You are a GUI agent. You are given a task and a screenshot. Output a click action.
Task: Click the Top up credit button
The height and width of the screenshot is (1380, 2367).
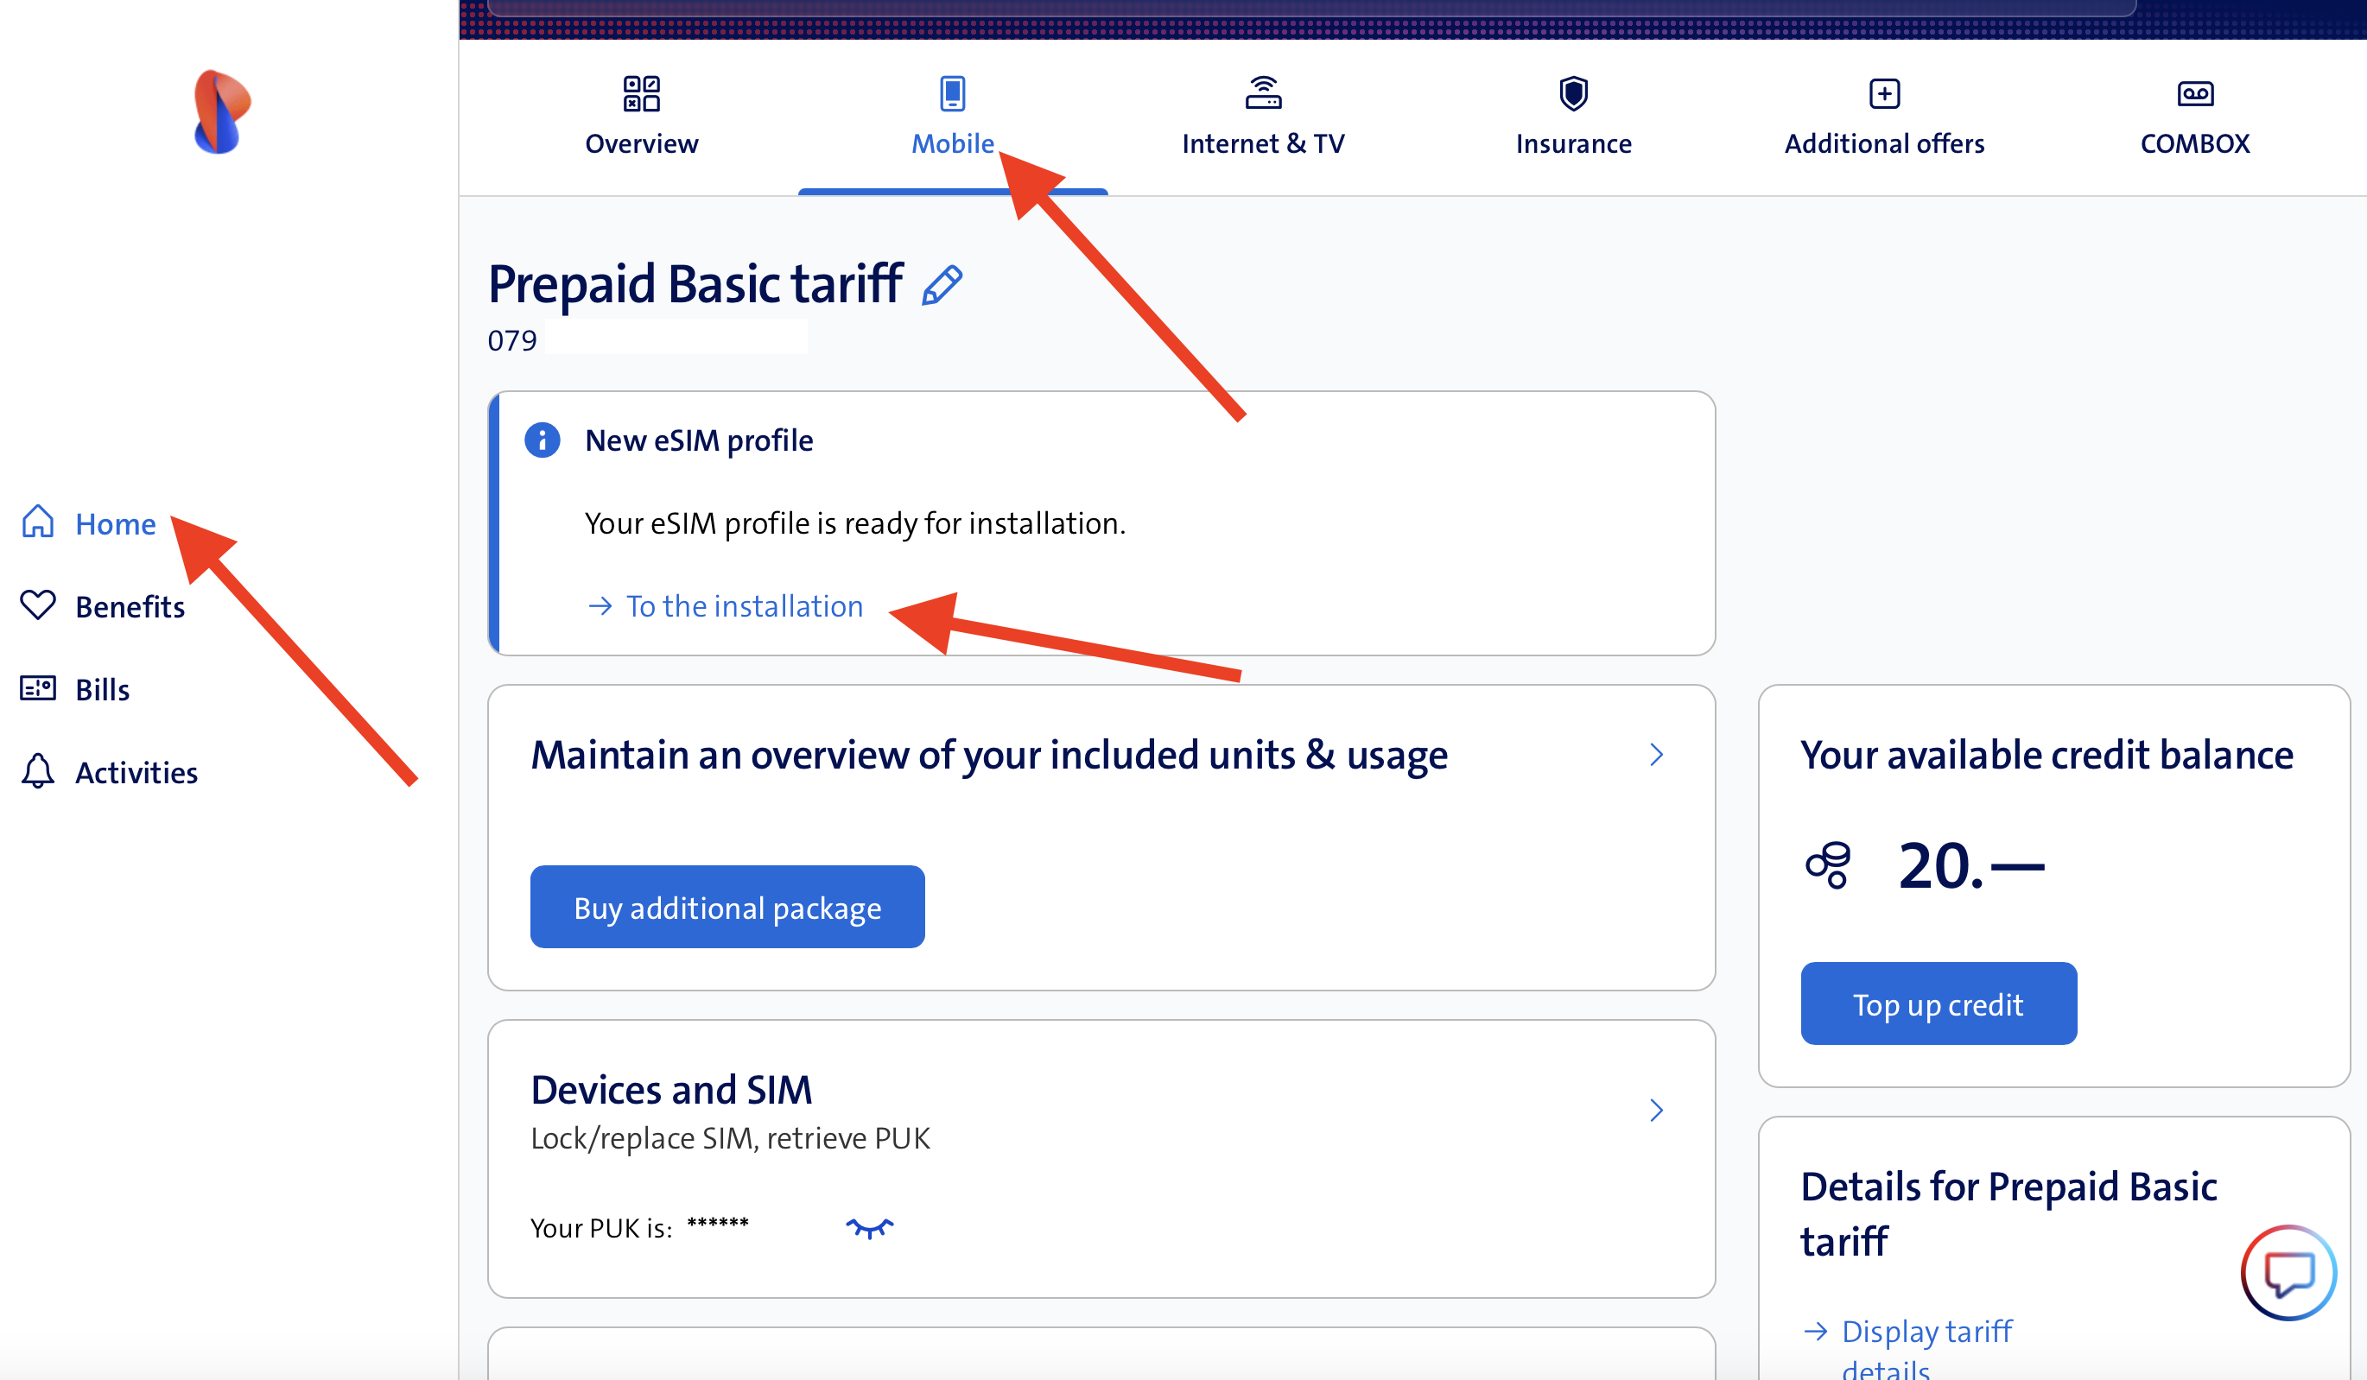1938,1004
